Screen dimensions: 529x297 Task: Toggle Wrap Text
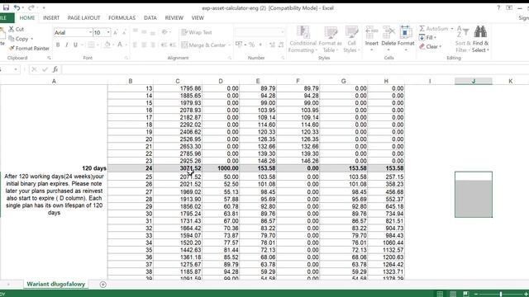coord(197,32)
